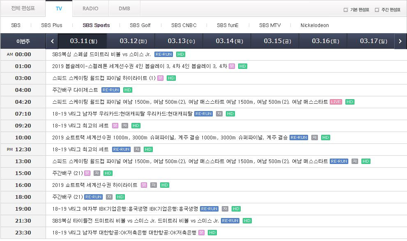
Task: Click RE-RUN badge on 04:00 주간배구 다이제스트
Action: click(110, 90)
